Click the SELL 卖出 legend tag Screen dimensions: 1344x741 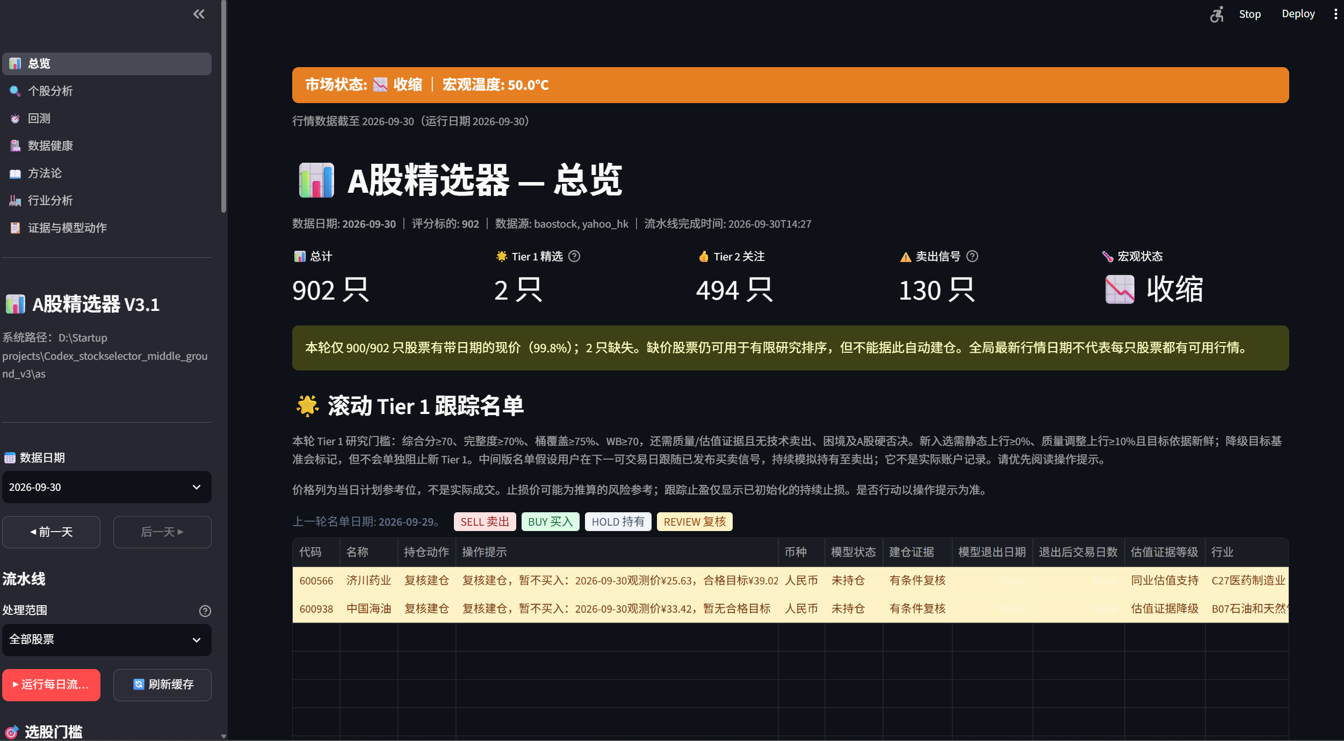485,521
